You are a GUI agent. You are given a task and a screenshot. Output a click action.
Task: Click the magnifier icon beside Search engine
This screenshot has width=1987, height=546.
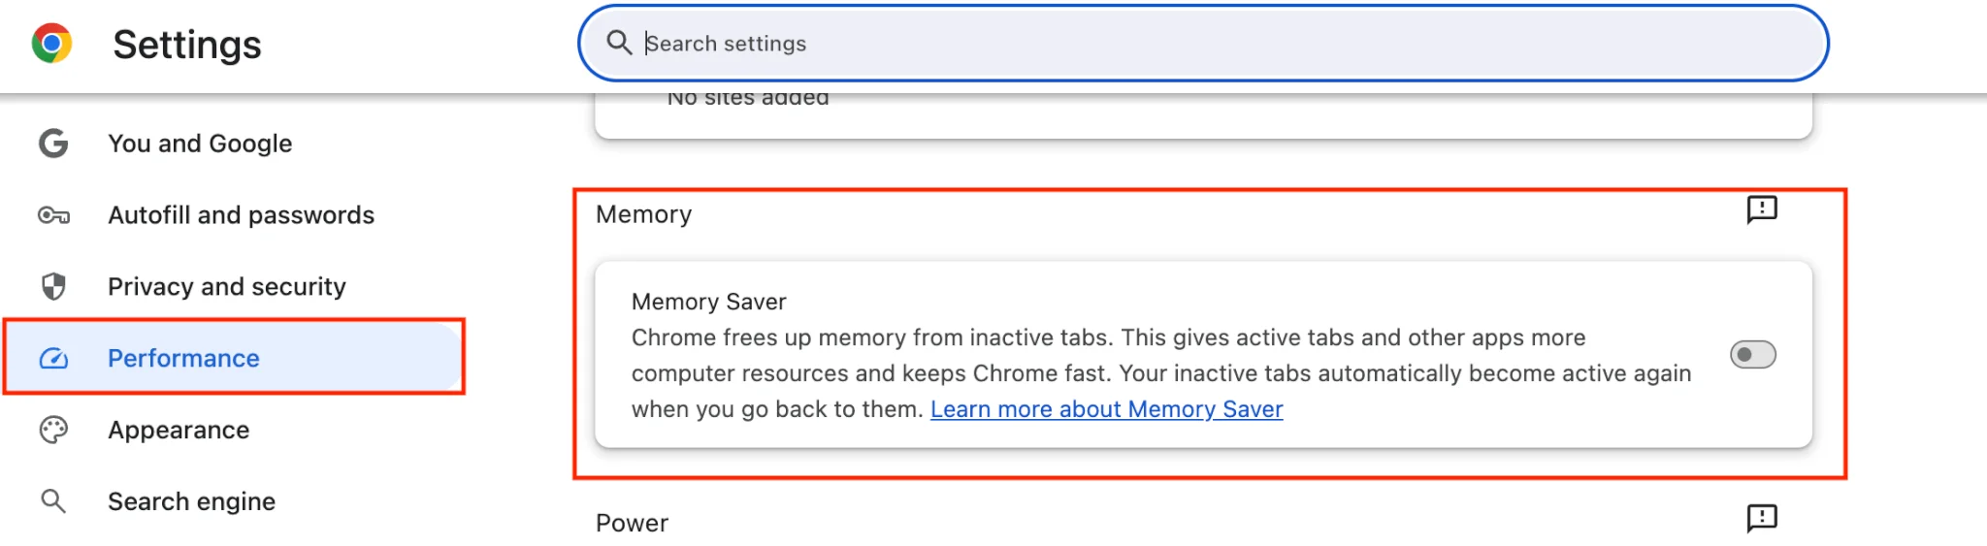(x=53, y=501)
